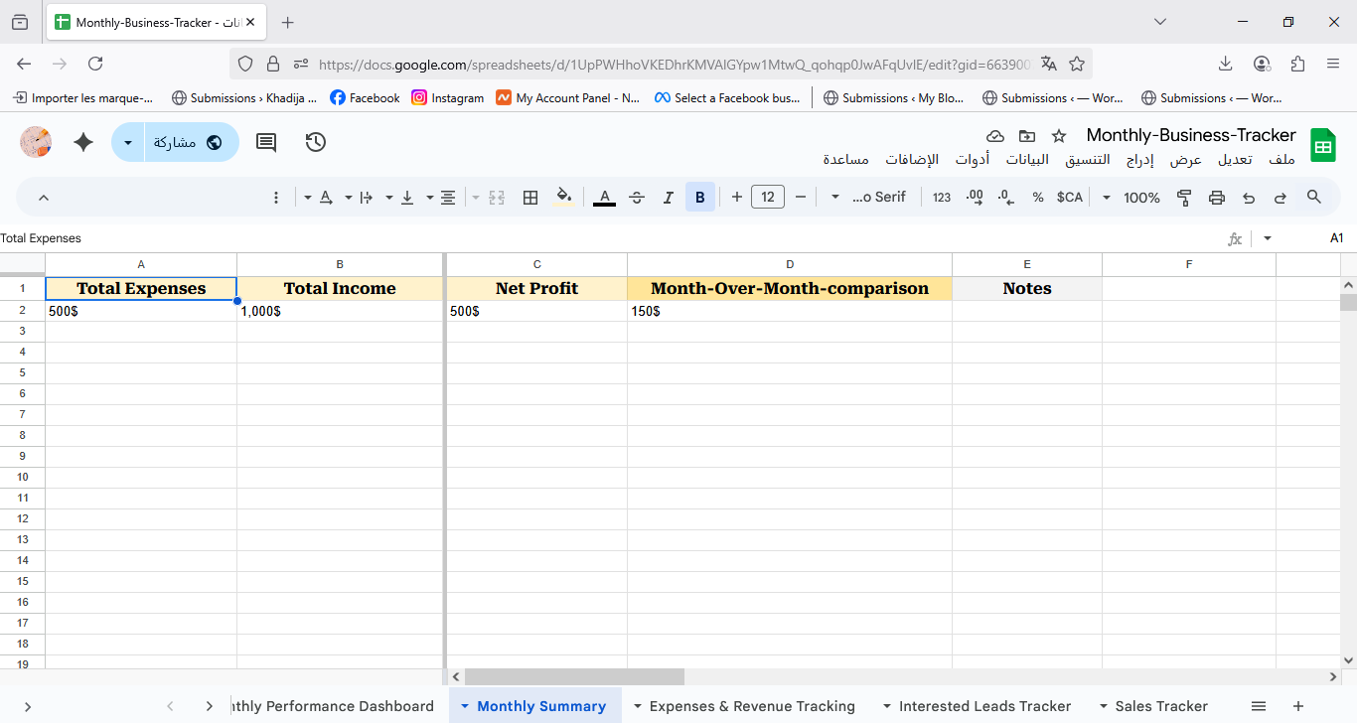Open Monthly Summary tab dropdown arrow
This screenshot has width=1357, height=723.
tap(465, 706)
